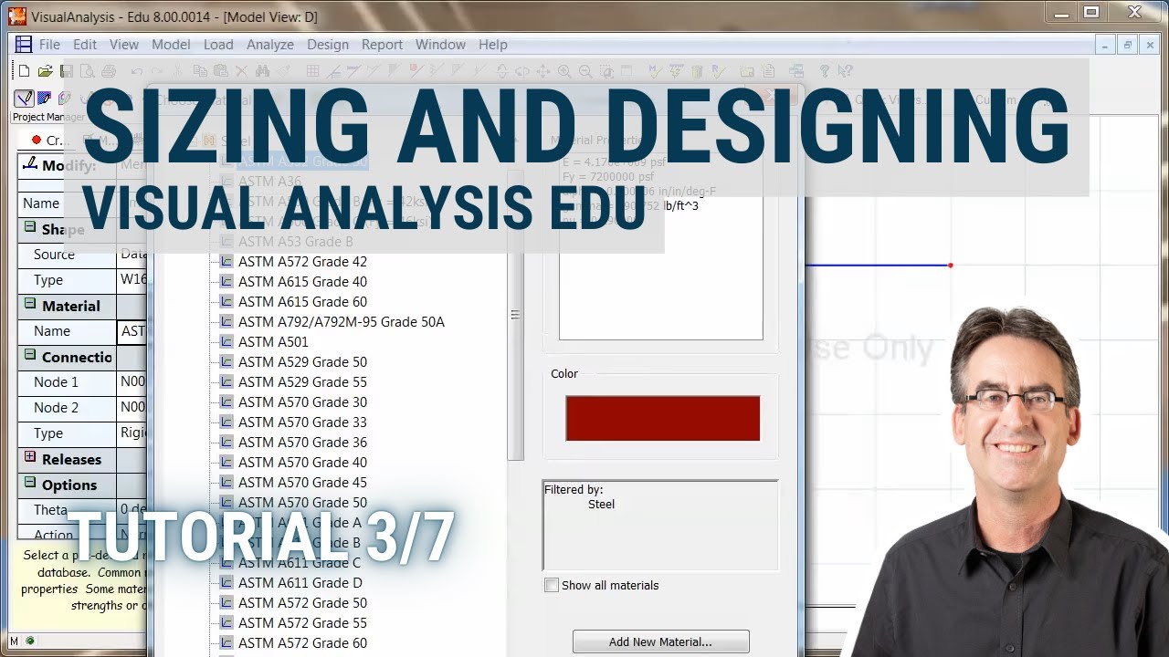The width and height of the screenshot is (1169, 657).
Task: Open the Design menu
Action: click(x=328, y=45)
